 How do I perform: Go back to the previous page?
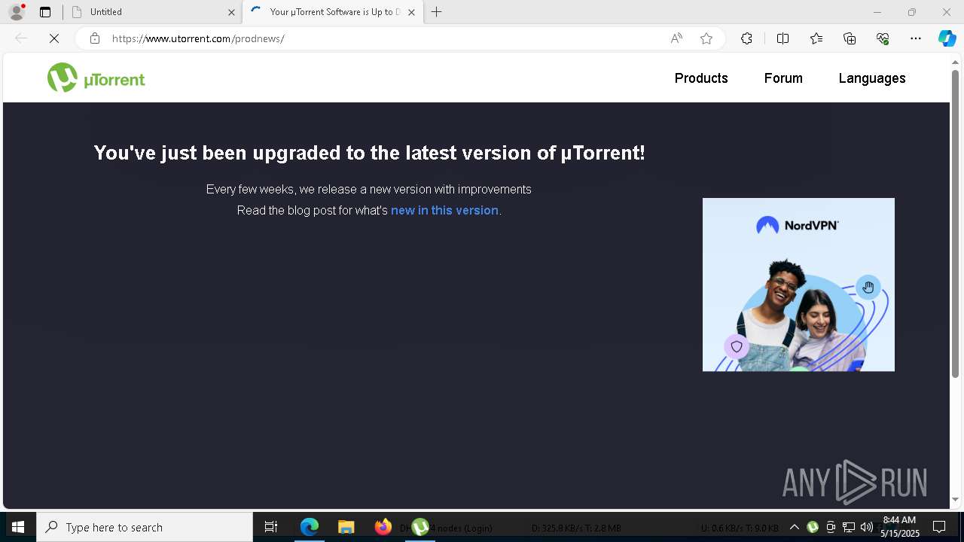[21, 38]
